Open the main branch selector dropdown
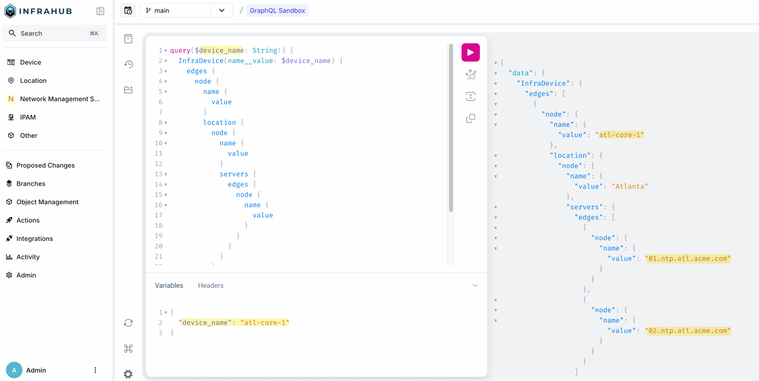Image resolution: width=759 pixels, height=381 pixels. click(x=175, y=11)
